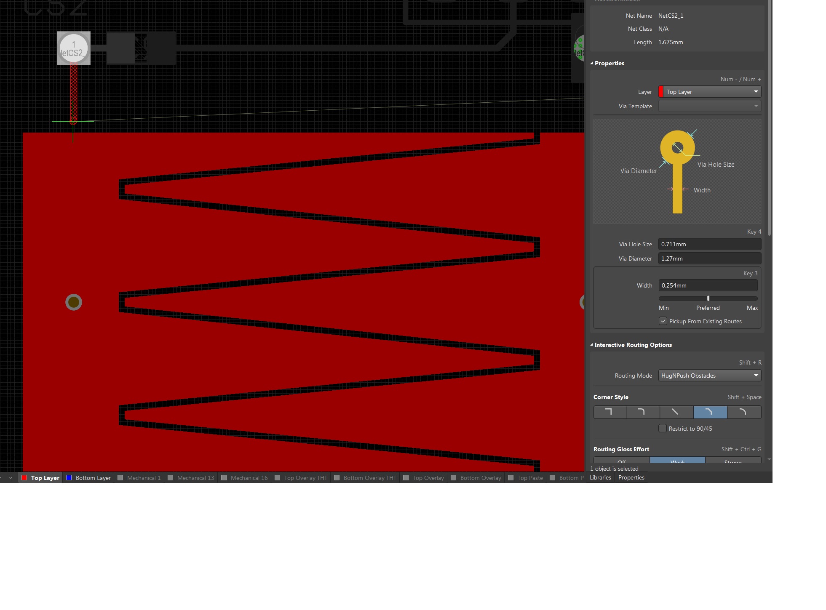
Task: Click the via preview image in Properties
Action: point(677,171)
